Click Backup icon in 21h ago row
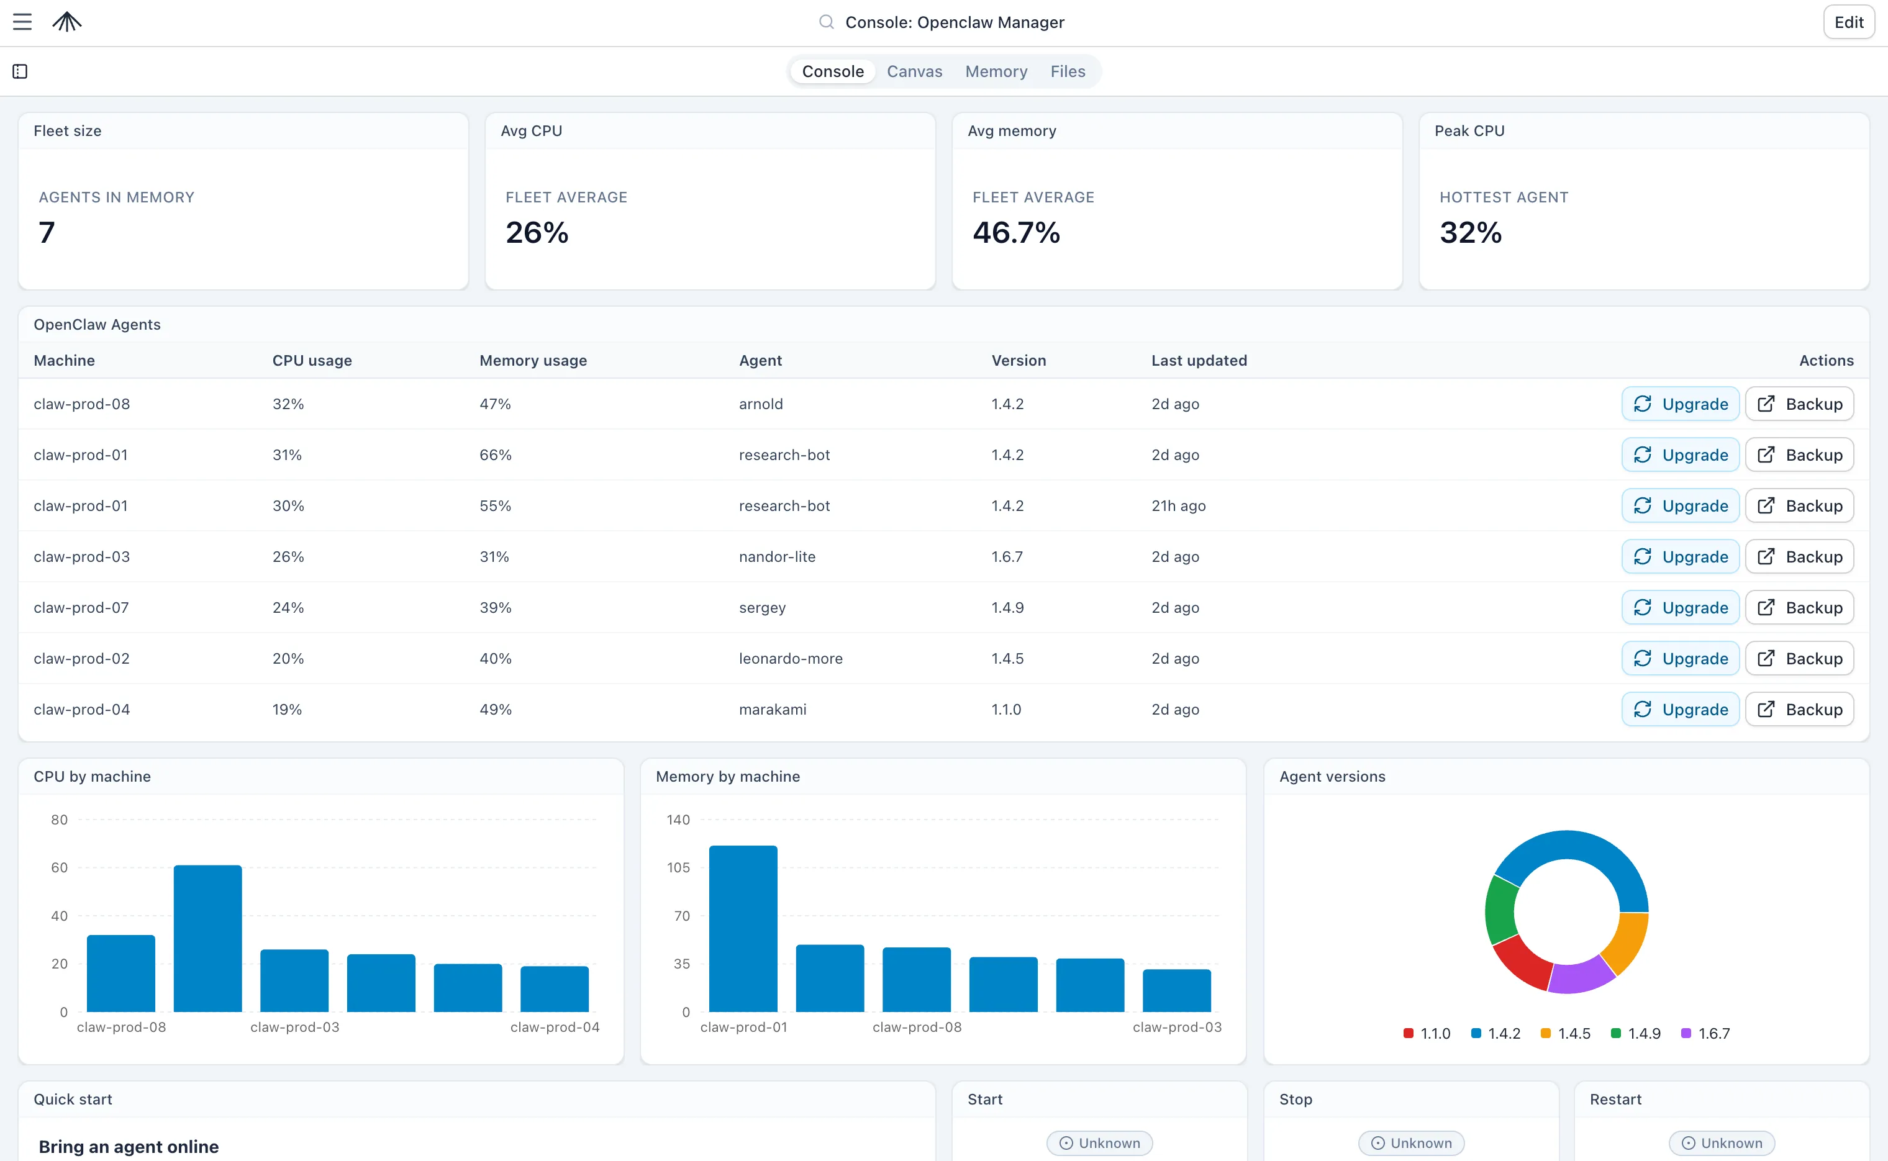 click(x=1766, y=505)
